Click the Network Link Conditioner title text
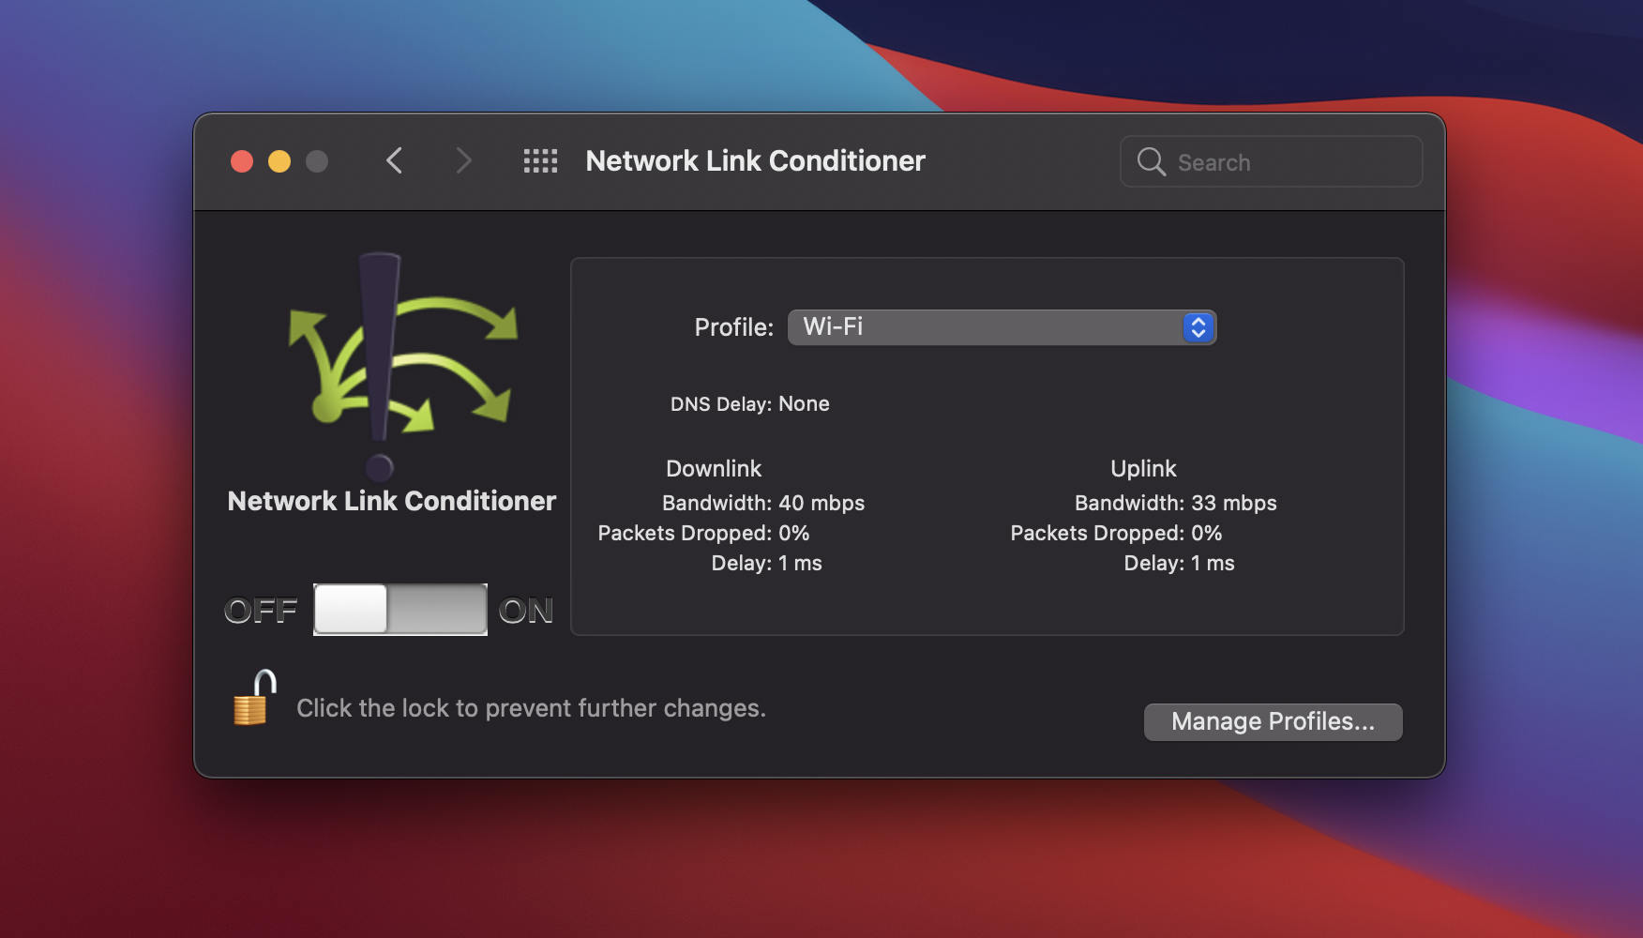Screen dimensions: 1643x938 coord(755,160)
